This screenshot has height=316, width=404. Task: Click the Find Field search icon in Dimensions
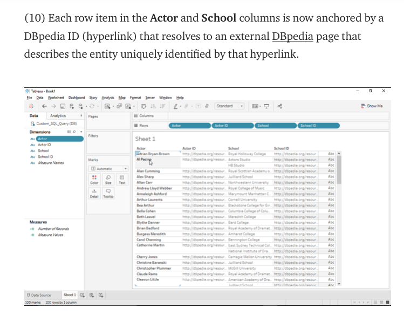click(x=74, y=132)
